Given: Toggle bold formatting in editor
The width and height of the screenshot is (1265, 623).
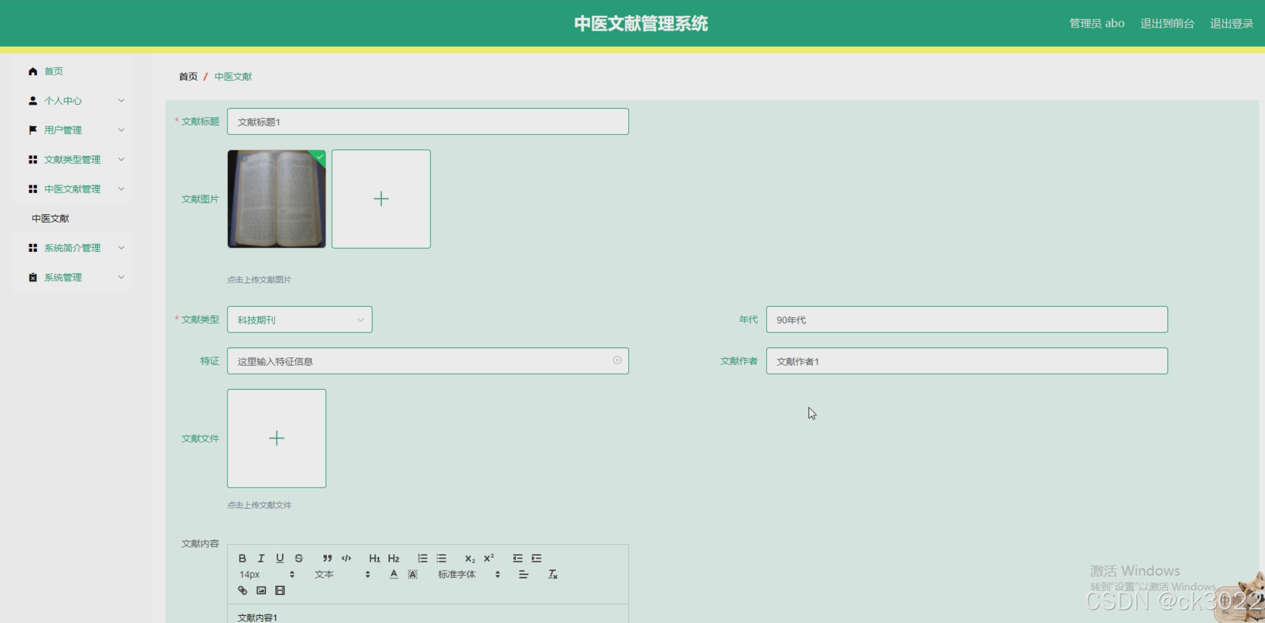Looking at the screenshot, I should [x=242, y=558].
